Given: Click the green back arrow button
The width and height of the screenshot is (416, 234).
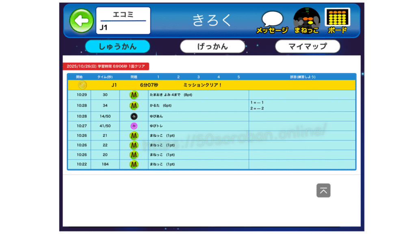Looking at the screenshot, I should pos(82,21).
